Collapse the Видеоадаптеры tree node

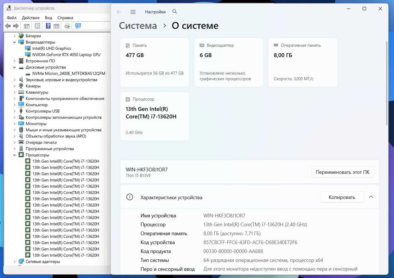[x=15, y=42]
